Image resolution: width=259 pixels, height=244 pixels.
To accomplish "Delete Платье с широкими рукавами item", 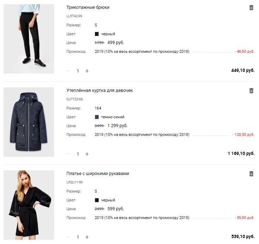I will tap(251, 174).
